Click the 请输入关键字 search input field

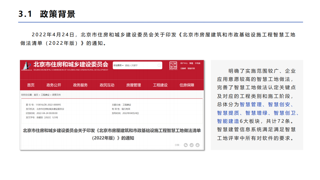tap(140, 65)
